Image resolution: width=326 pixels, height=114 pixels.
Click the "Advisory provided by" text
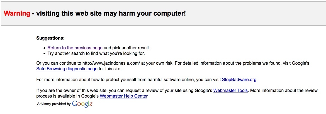pyautogui.click(x=54, y=104)
